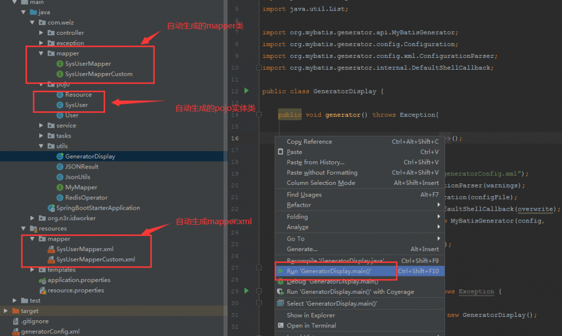Select com.weiz package in tree
The width and height of the screenshot is (562, 336).
click(61, 22)
